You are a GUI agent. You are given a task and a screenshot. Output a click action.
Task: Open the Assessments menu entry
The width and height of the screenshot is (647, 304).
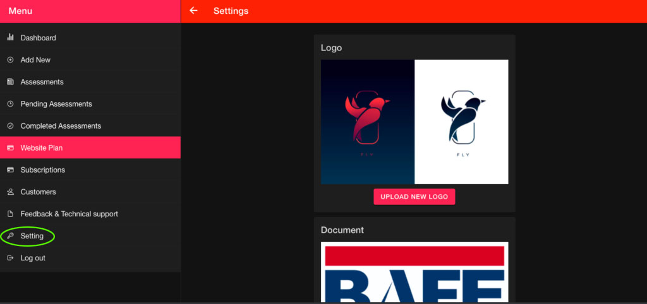pos(90,82)
